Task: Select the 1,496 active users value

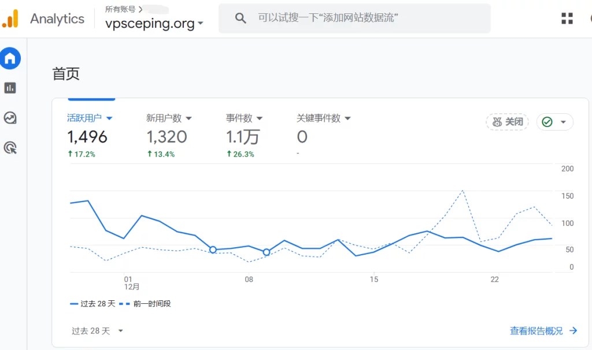Action: [87, 136]
